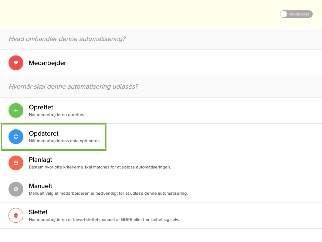The height and width of the screenshot is (242, 322).
Task: Click text 'Når medarbejderens data opdateres.'
Action: 64,141
